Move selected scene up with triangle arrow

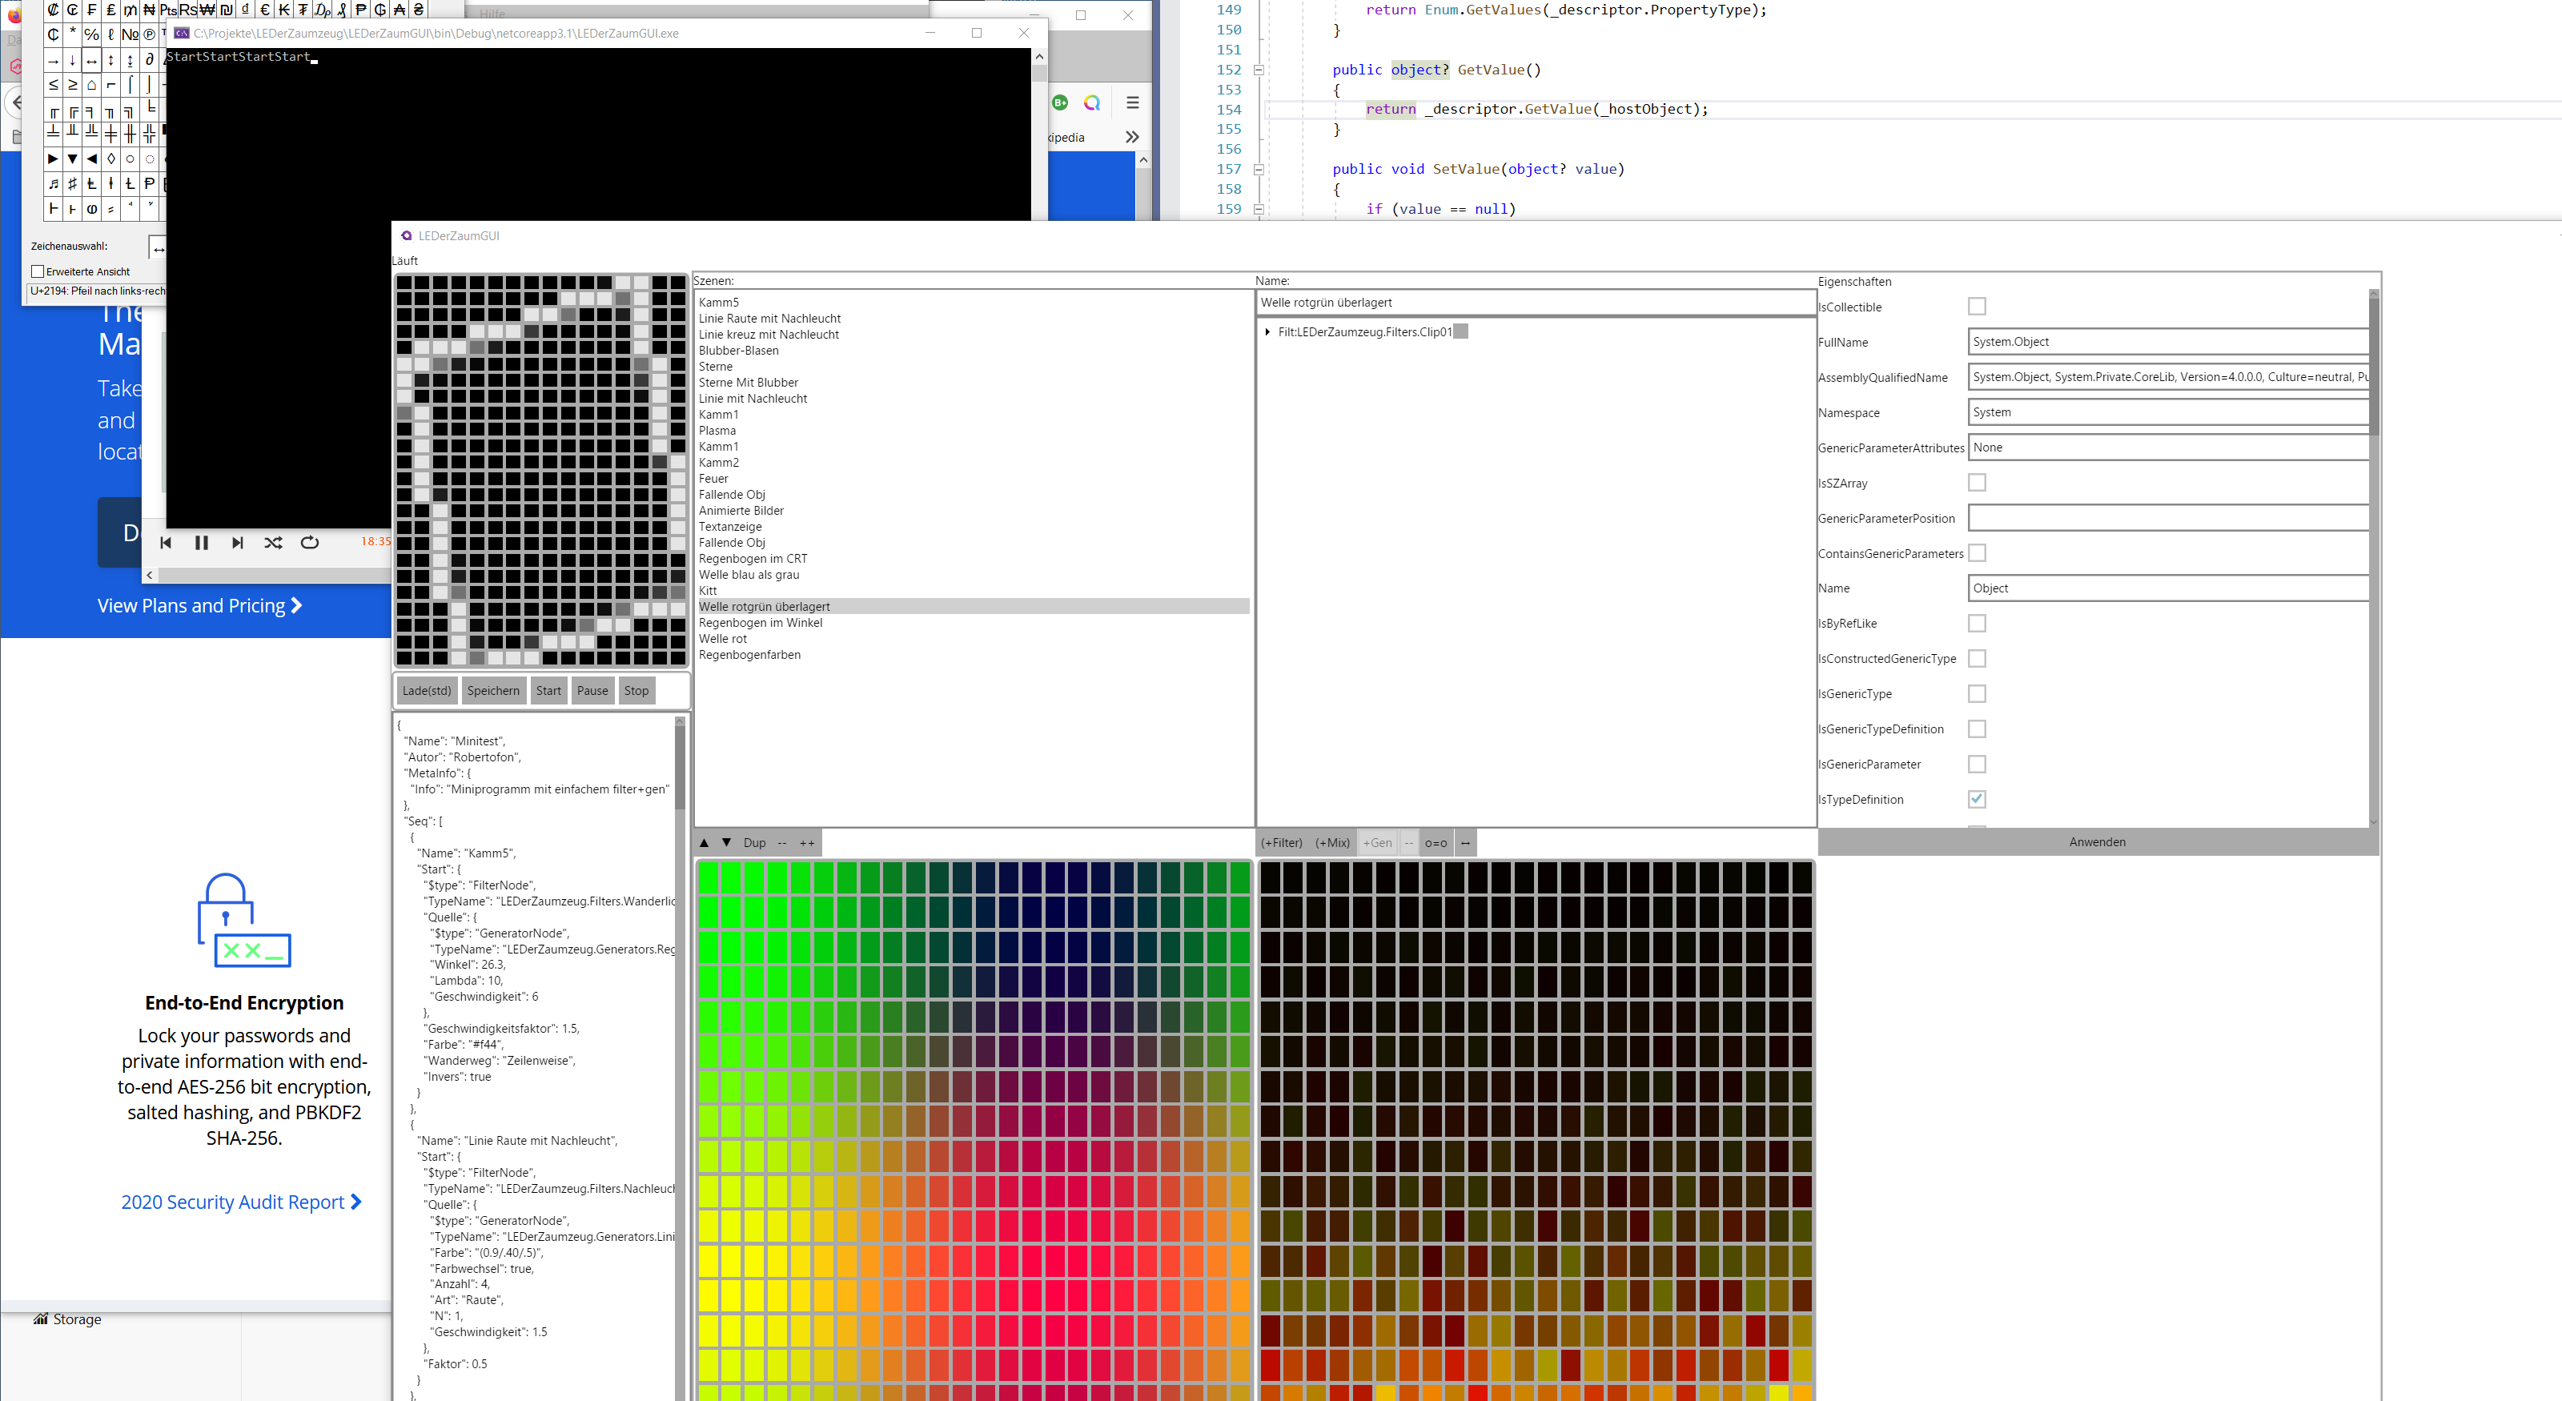(705, 842)
